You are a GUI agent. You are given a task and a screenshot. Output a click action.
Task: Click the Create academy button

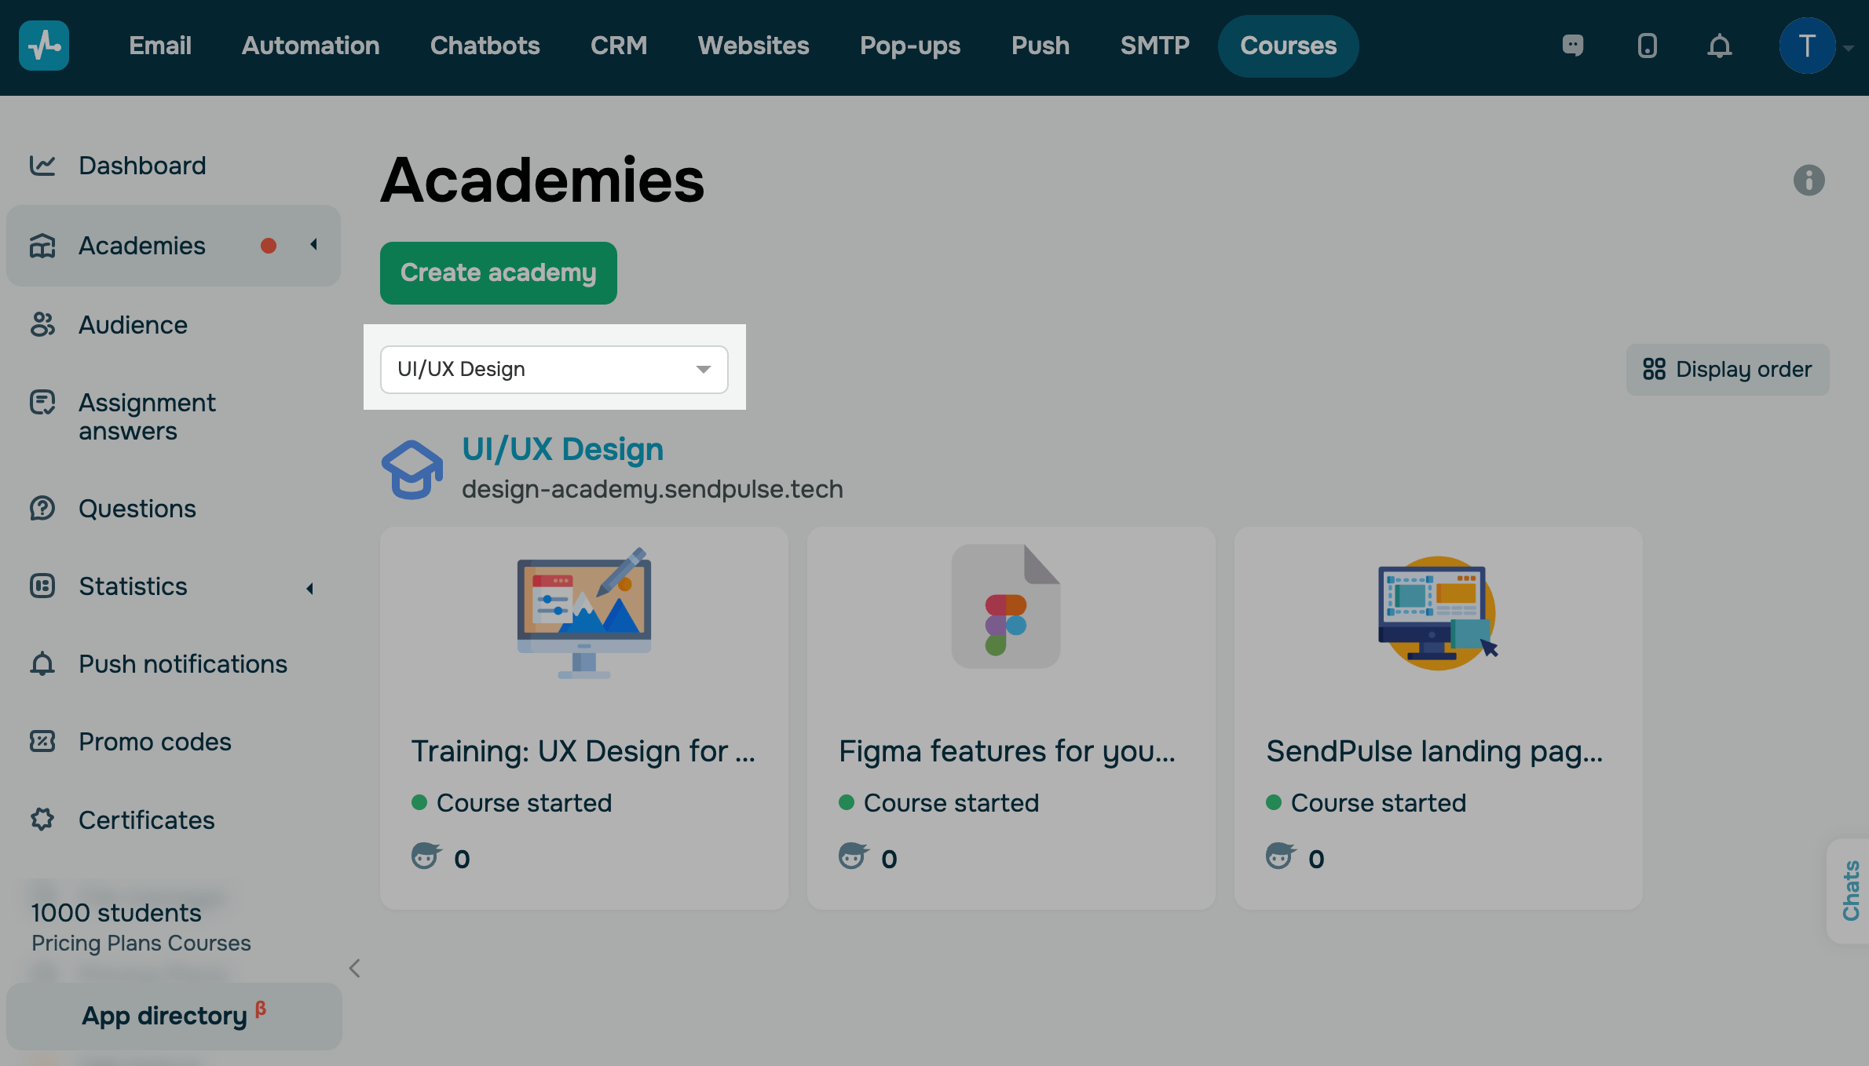498,272
